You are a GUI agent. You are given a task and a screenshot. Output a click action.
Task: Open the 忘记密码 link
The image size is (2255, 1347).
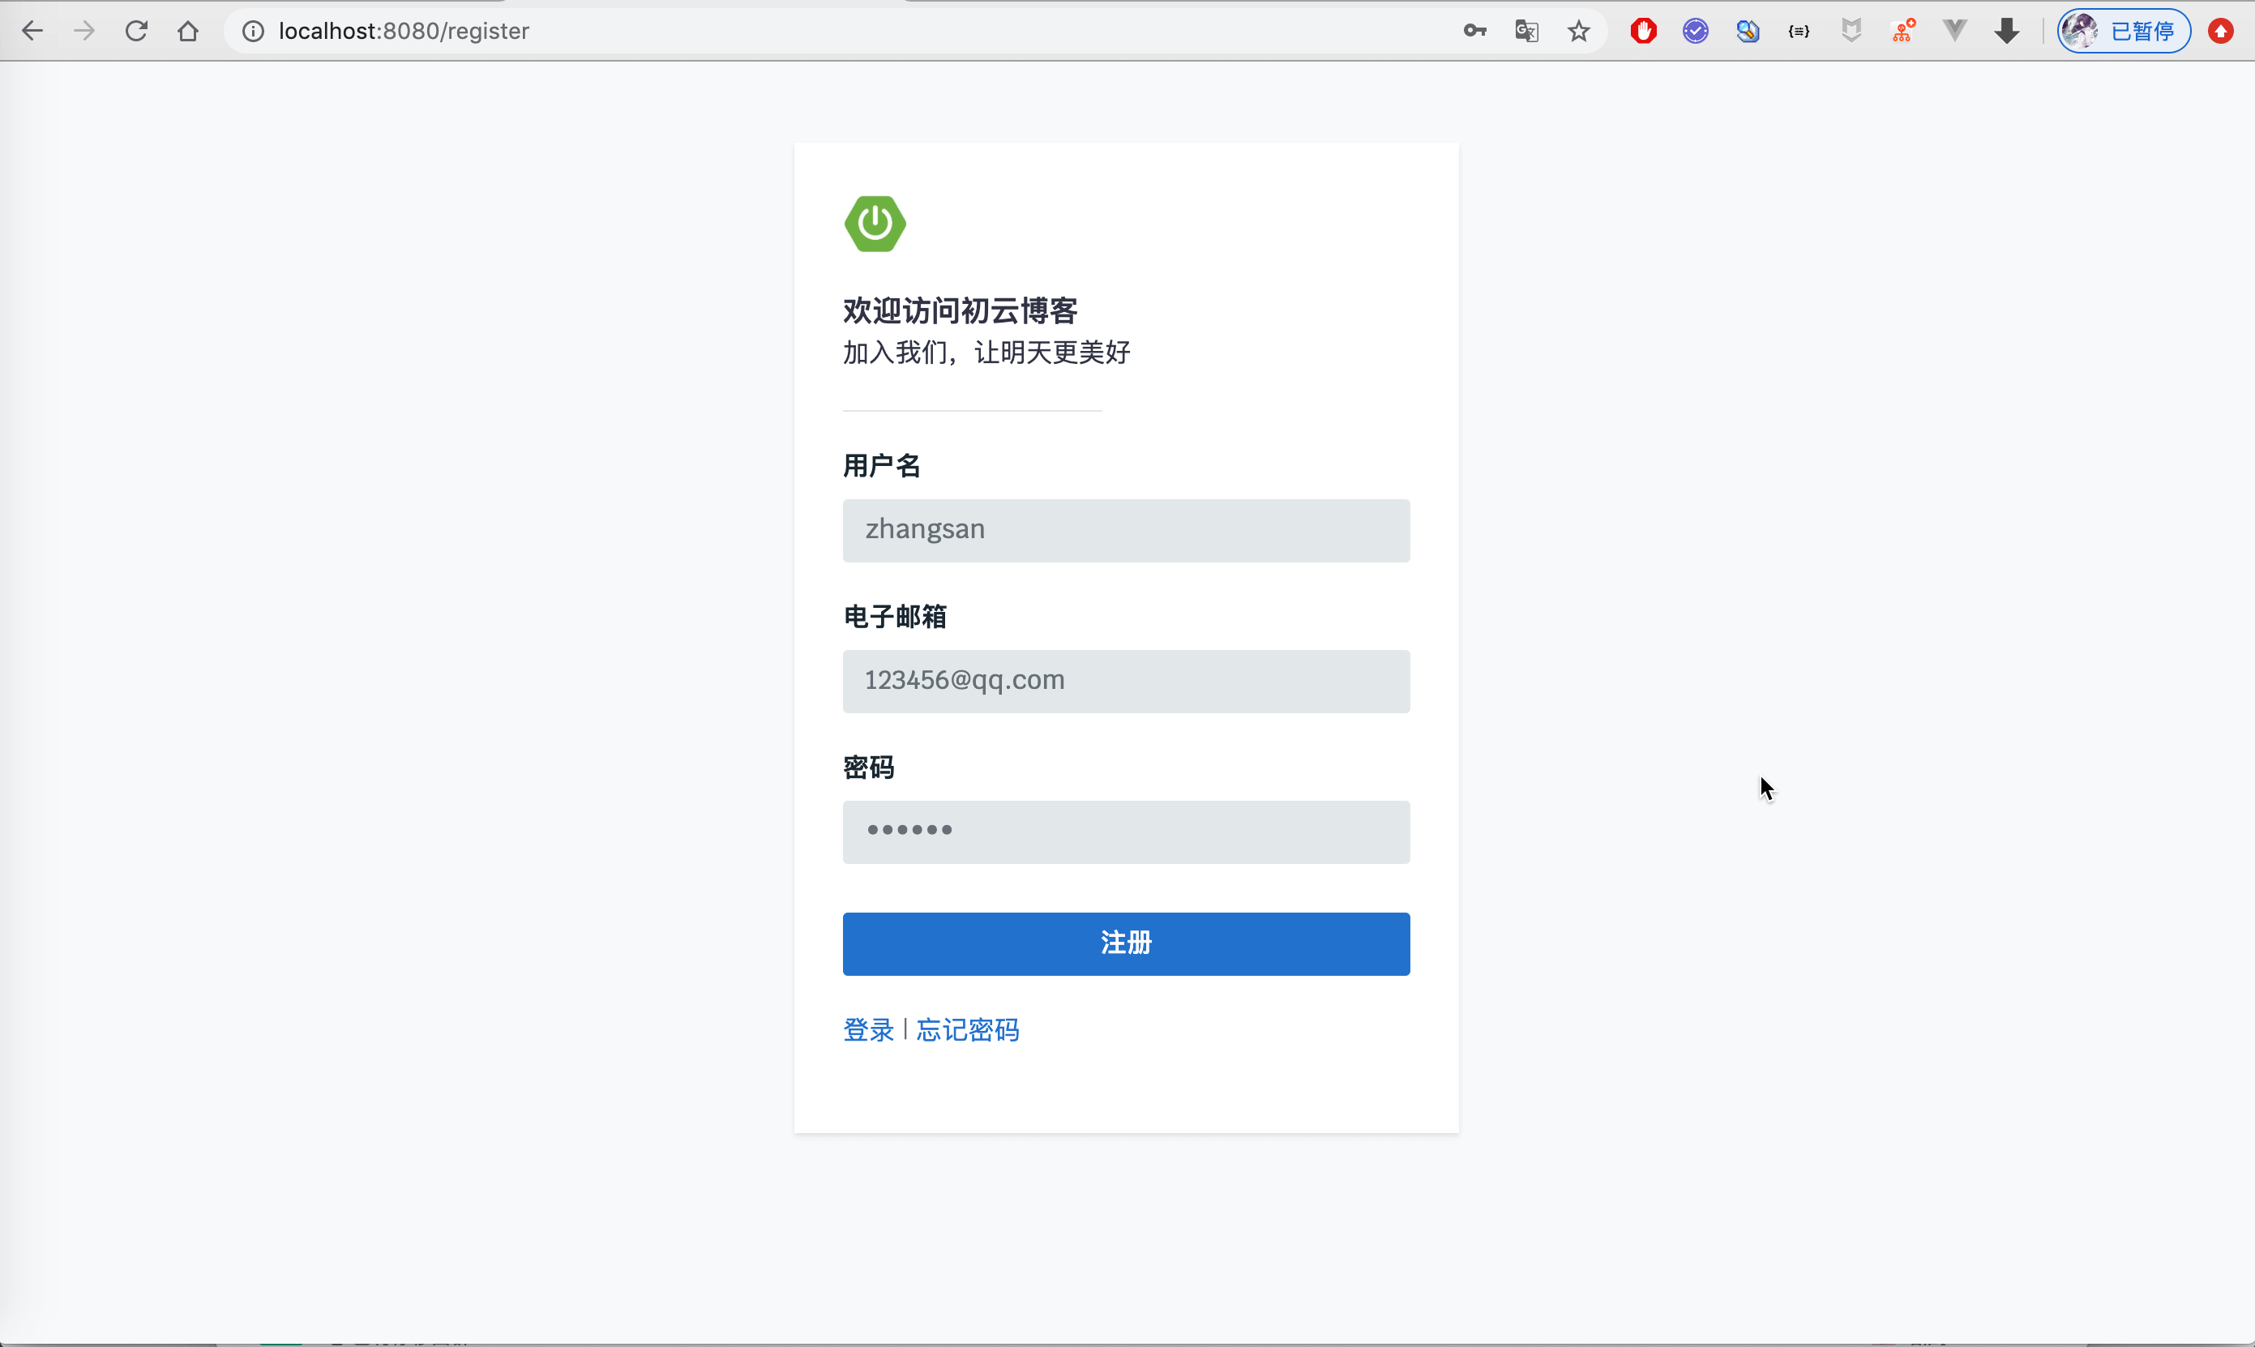967,1029
